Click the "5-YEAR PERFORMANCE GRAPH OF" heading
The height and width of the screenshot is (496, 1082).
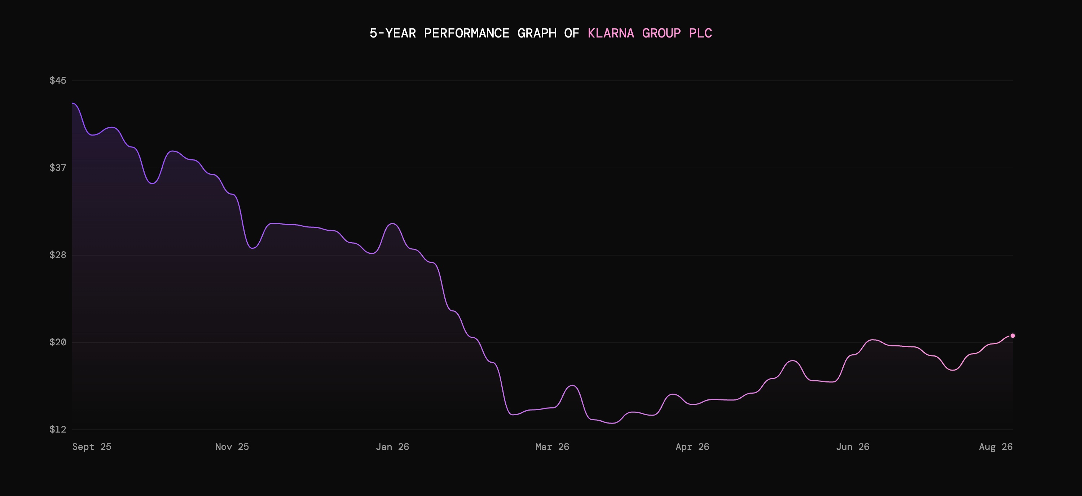click(474, 33)
